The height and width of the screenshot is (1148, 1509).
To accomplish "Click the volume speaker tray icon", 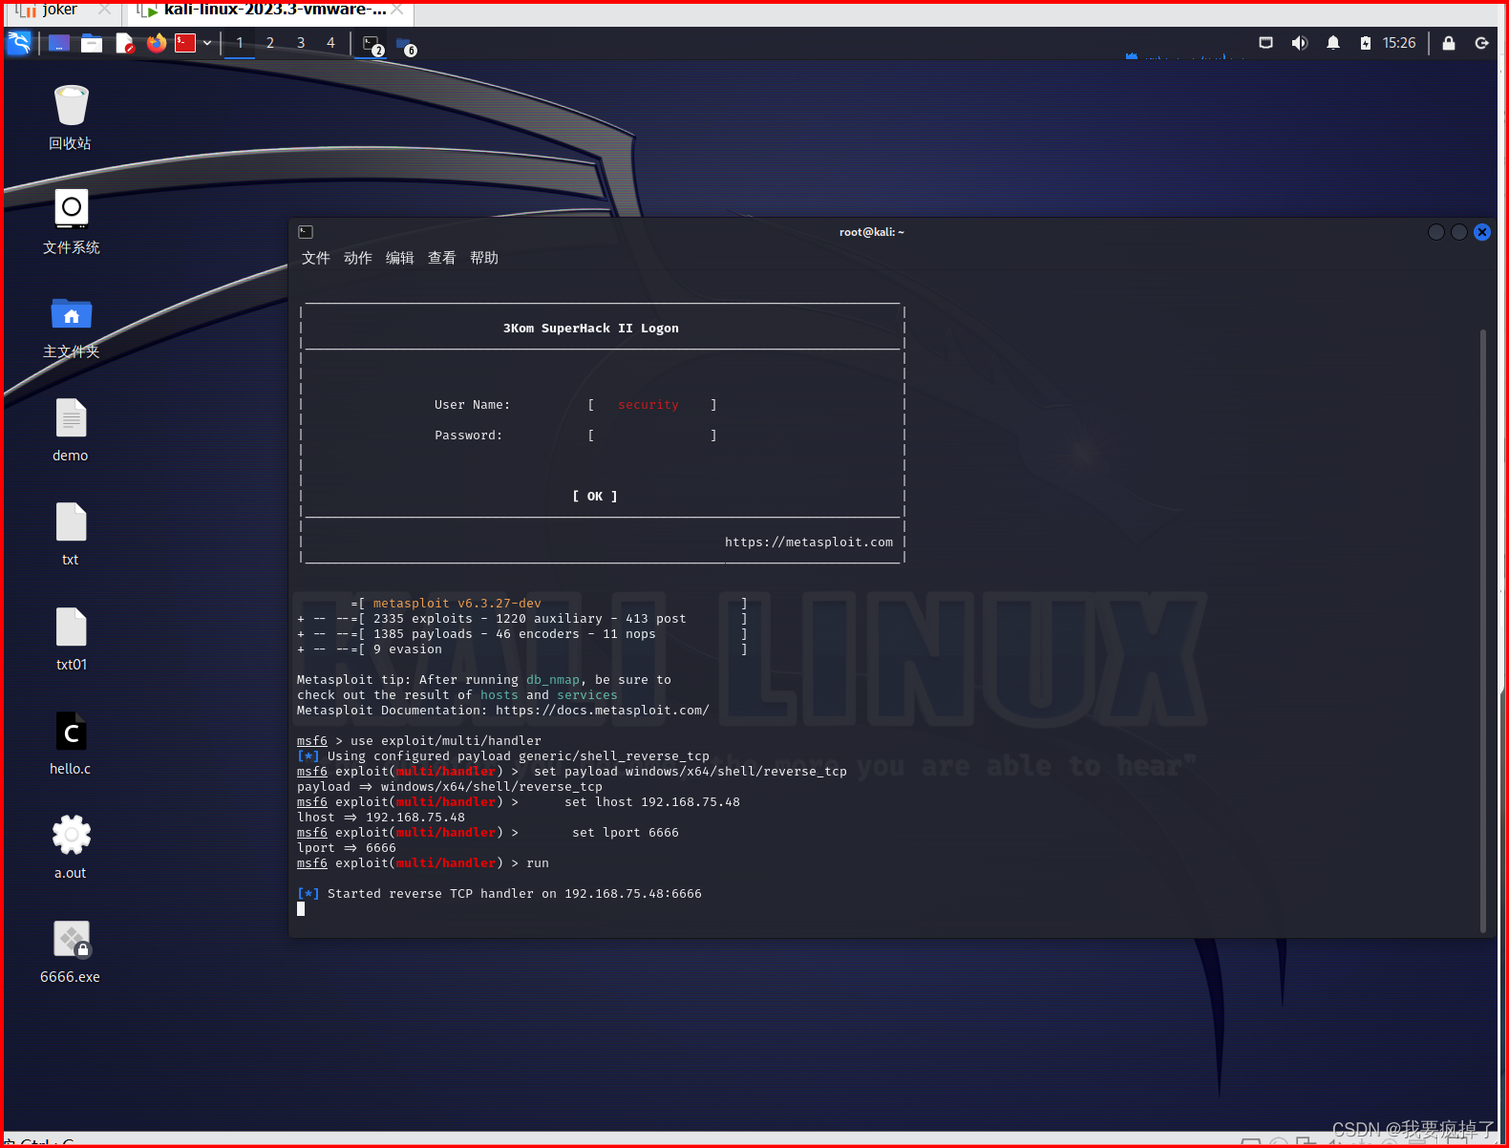I will pos(1299,43).
